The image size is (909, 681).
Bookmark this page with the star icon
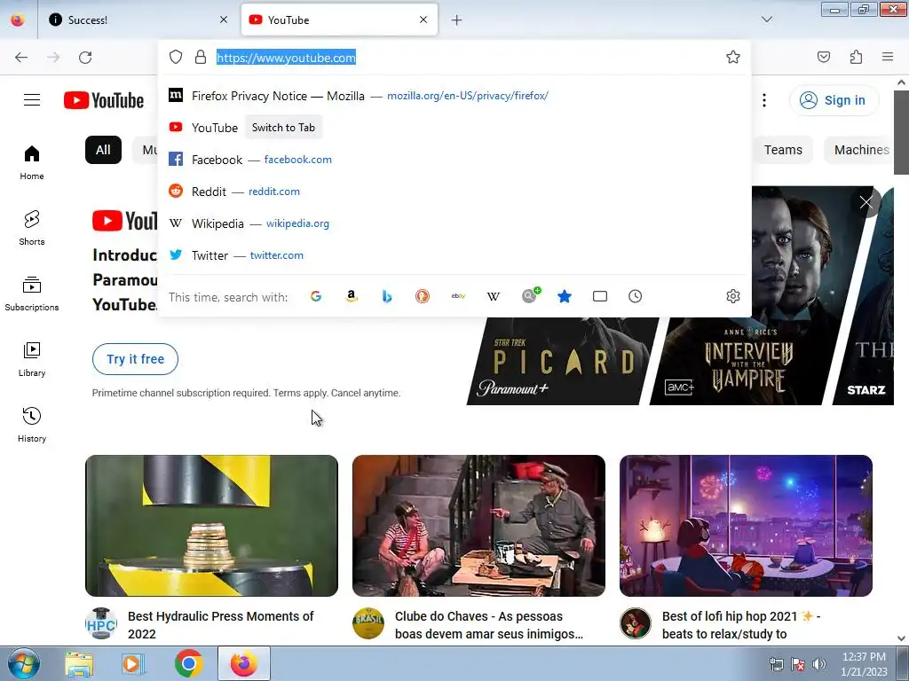[x=732, y=57]
